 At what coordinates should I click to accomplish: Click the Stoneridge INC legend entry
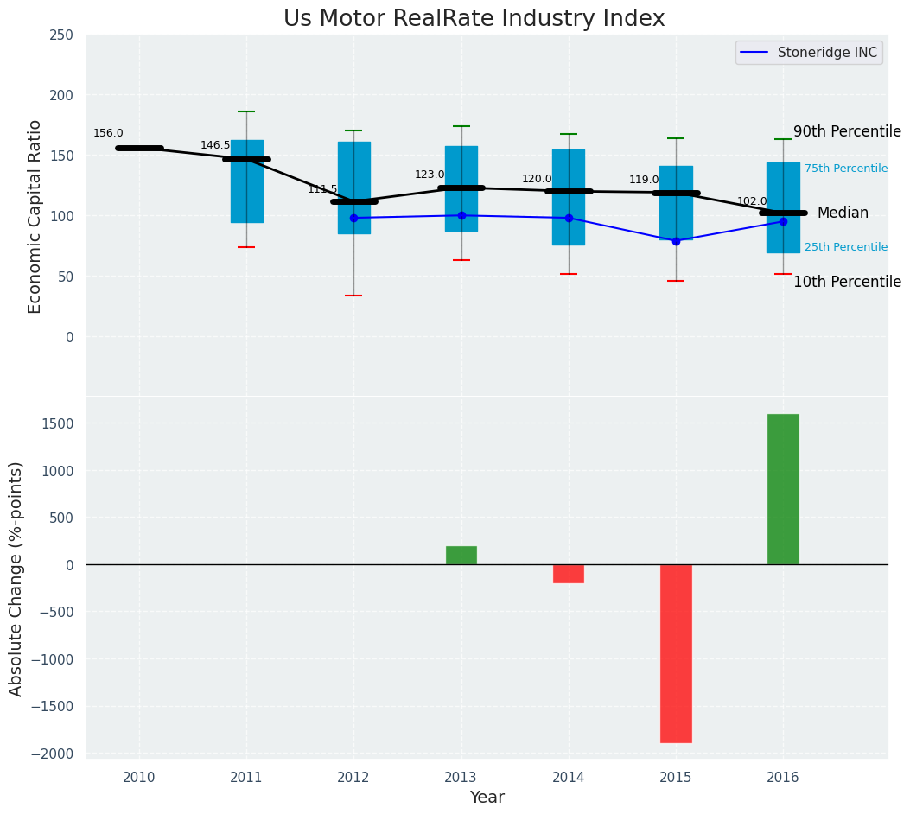click(x=826, y=53)
